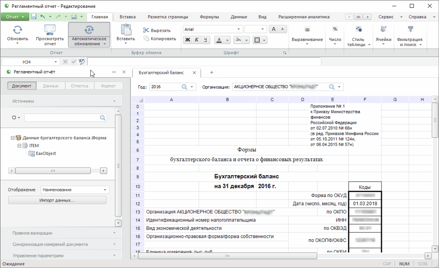The height and width of the screenshot is (268, 439).
Task: Switch to the Формулы ribbon tab
Action: click(x=209, y=17)
